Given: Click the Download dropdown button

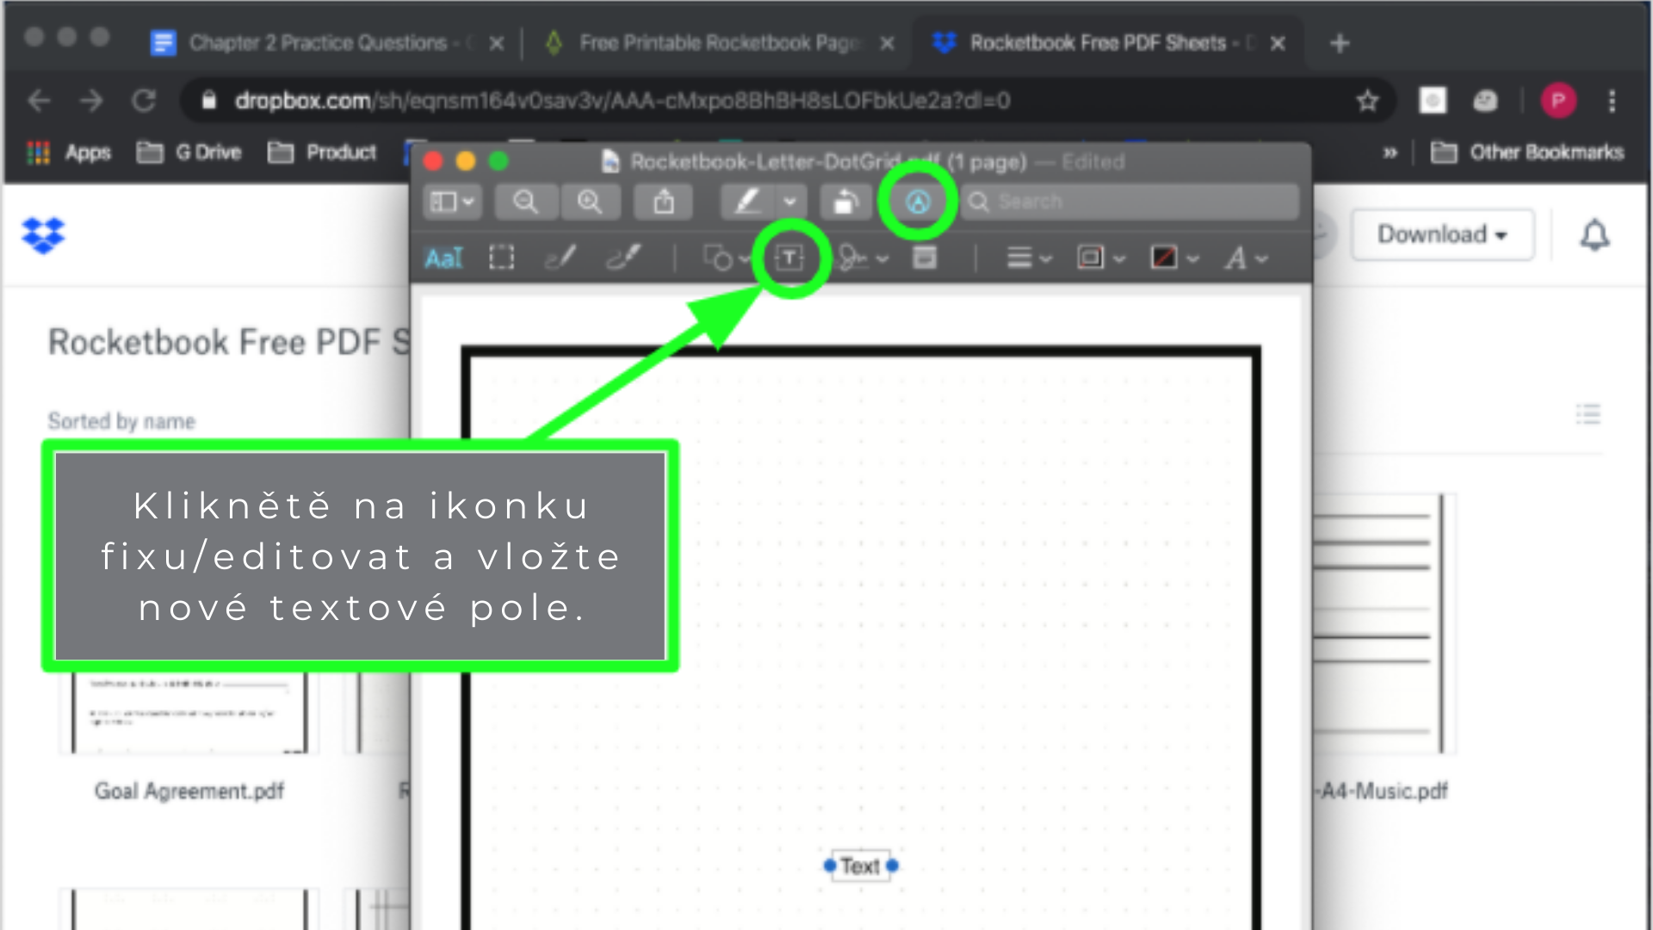Looking at the screenshot, I should point(1442,234).
